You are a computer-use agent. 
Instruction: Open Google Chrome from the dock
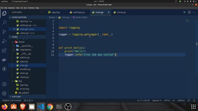pos(50,107)
